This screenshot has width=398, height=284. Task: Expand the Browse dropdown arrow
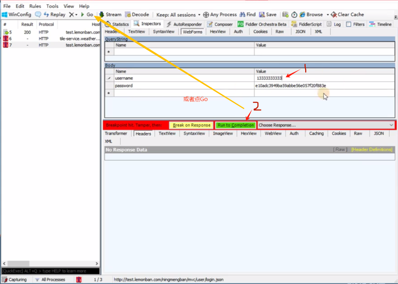tap(328, 15)
